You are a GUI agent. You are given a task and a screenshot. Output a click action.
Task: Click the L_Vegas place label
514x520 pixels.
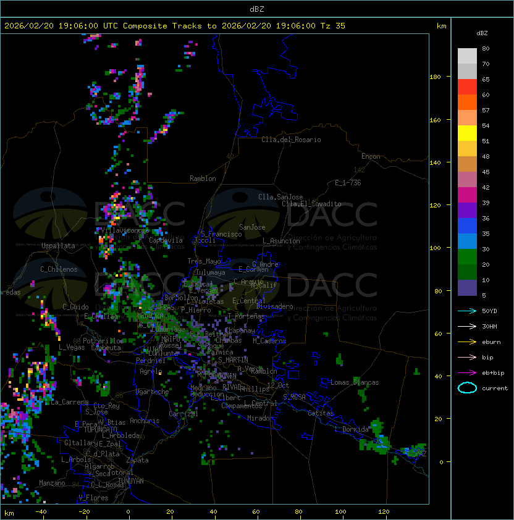(x=72, y=347)
